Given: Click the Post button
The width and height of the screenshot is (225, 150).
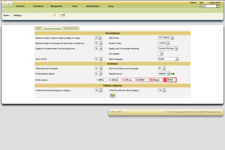Looking at the screenshot, I should 112,95.
